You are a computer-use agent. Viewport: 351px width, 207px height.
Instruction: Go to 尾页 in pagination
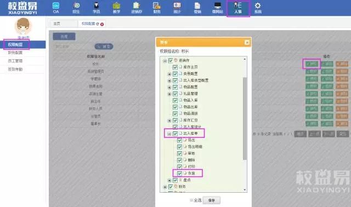[x=343, y=134]
